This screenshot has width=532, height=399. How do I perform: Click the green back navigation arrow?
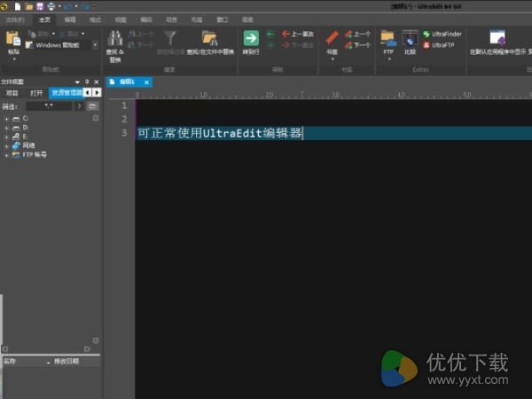click(x=270, y=34)
